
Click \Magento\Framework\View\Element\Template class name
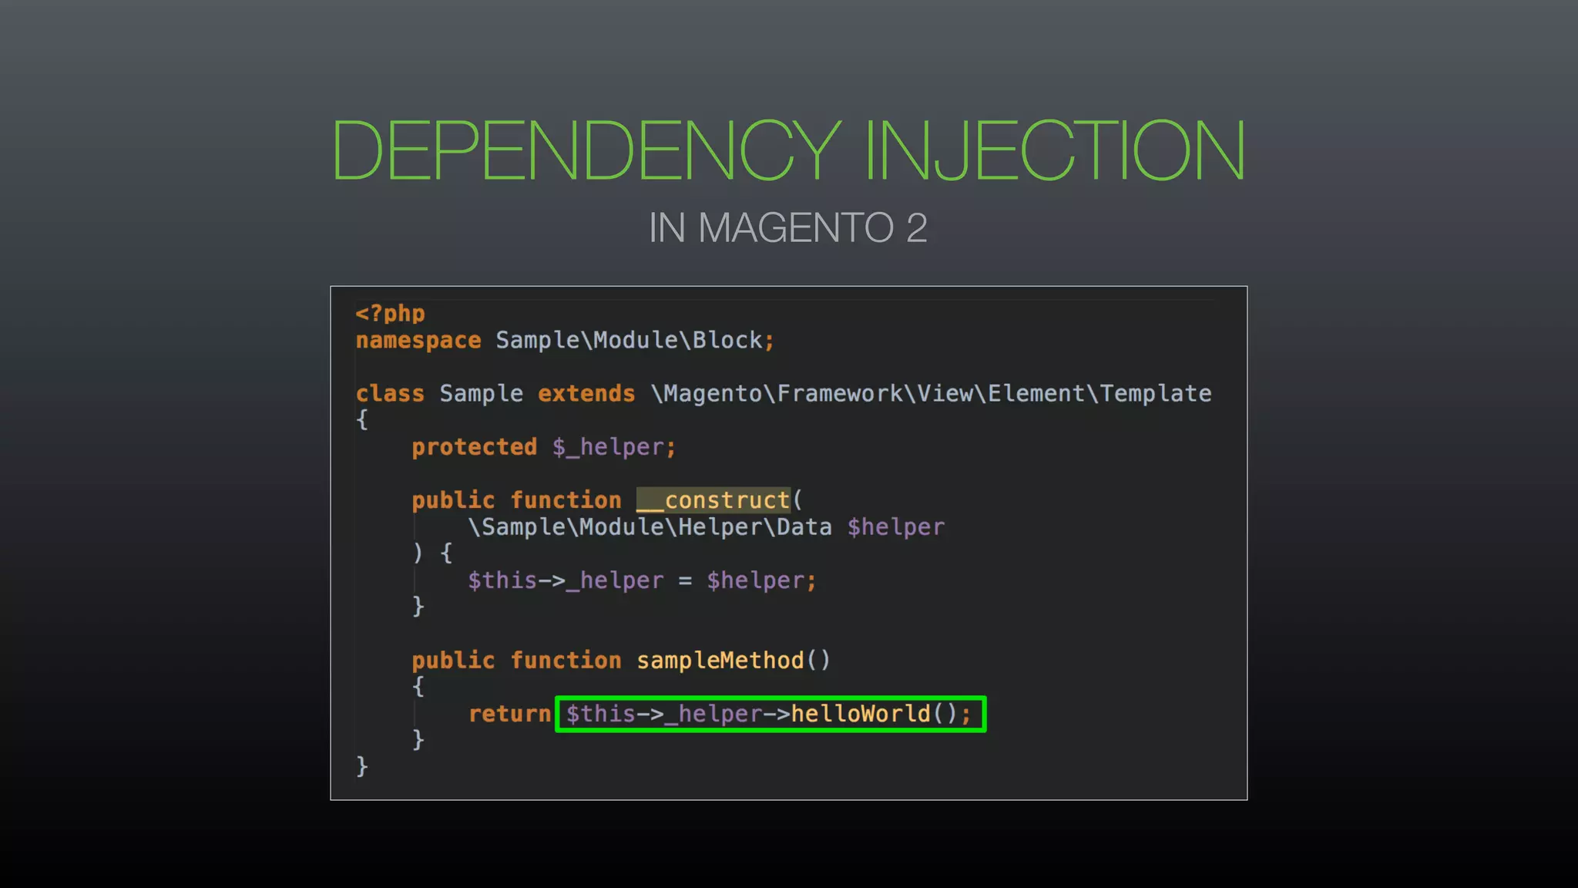931,393
